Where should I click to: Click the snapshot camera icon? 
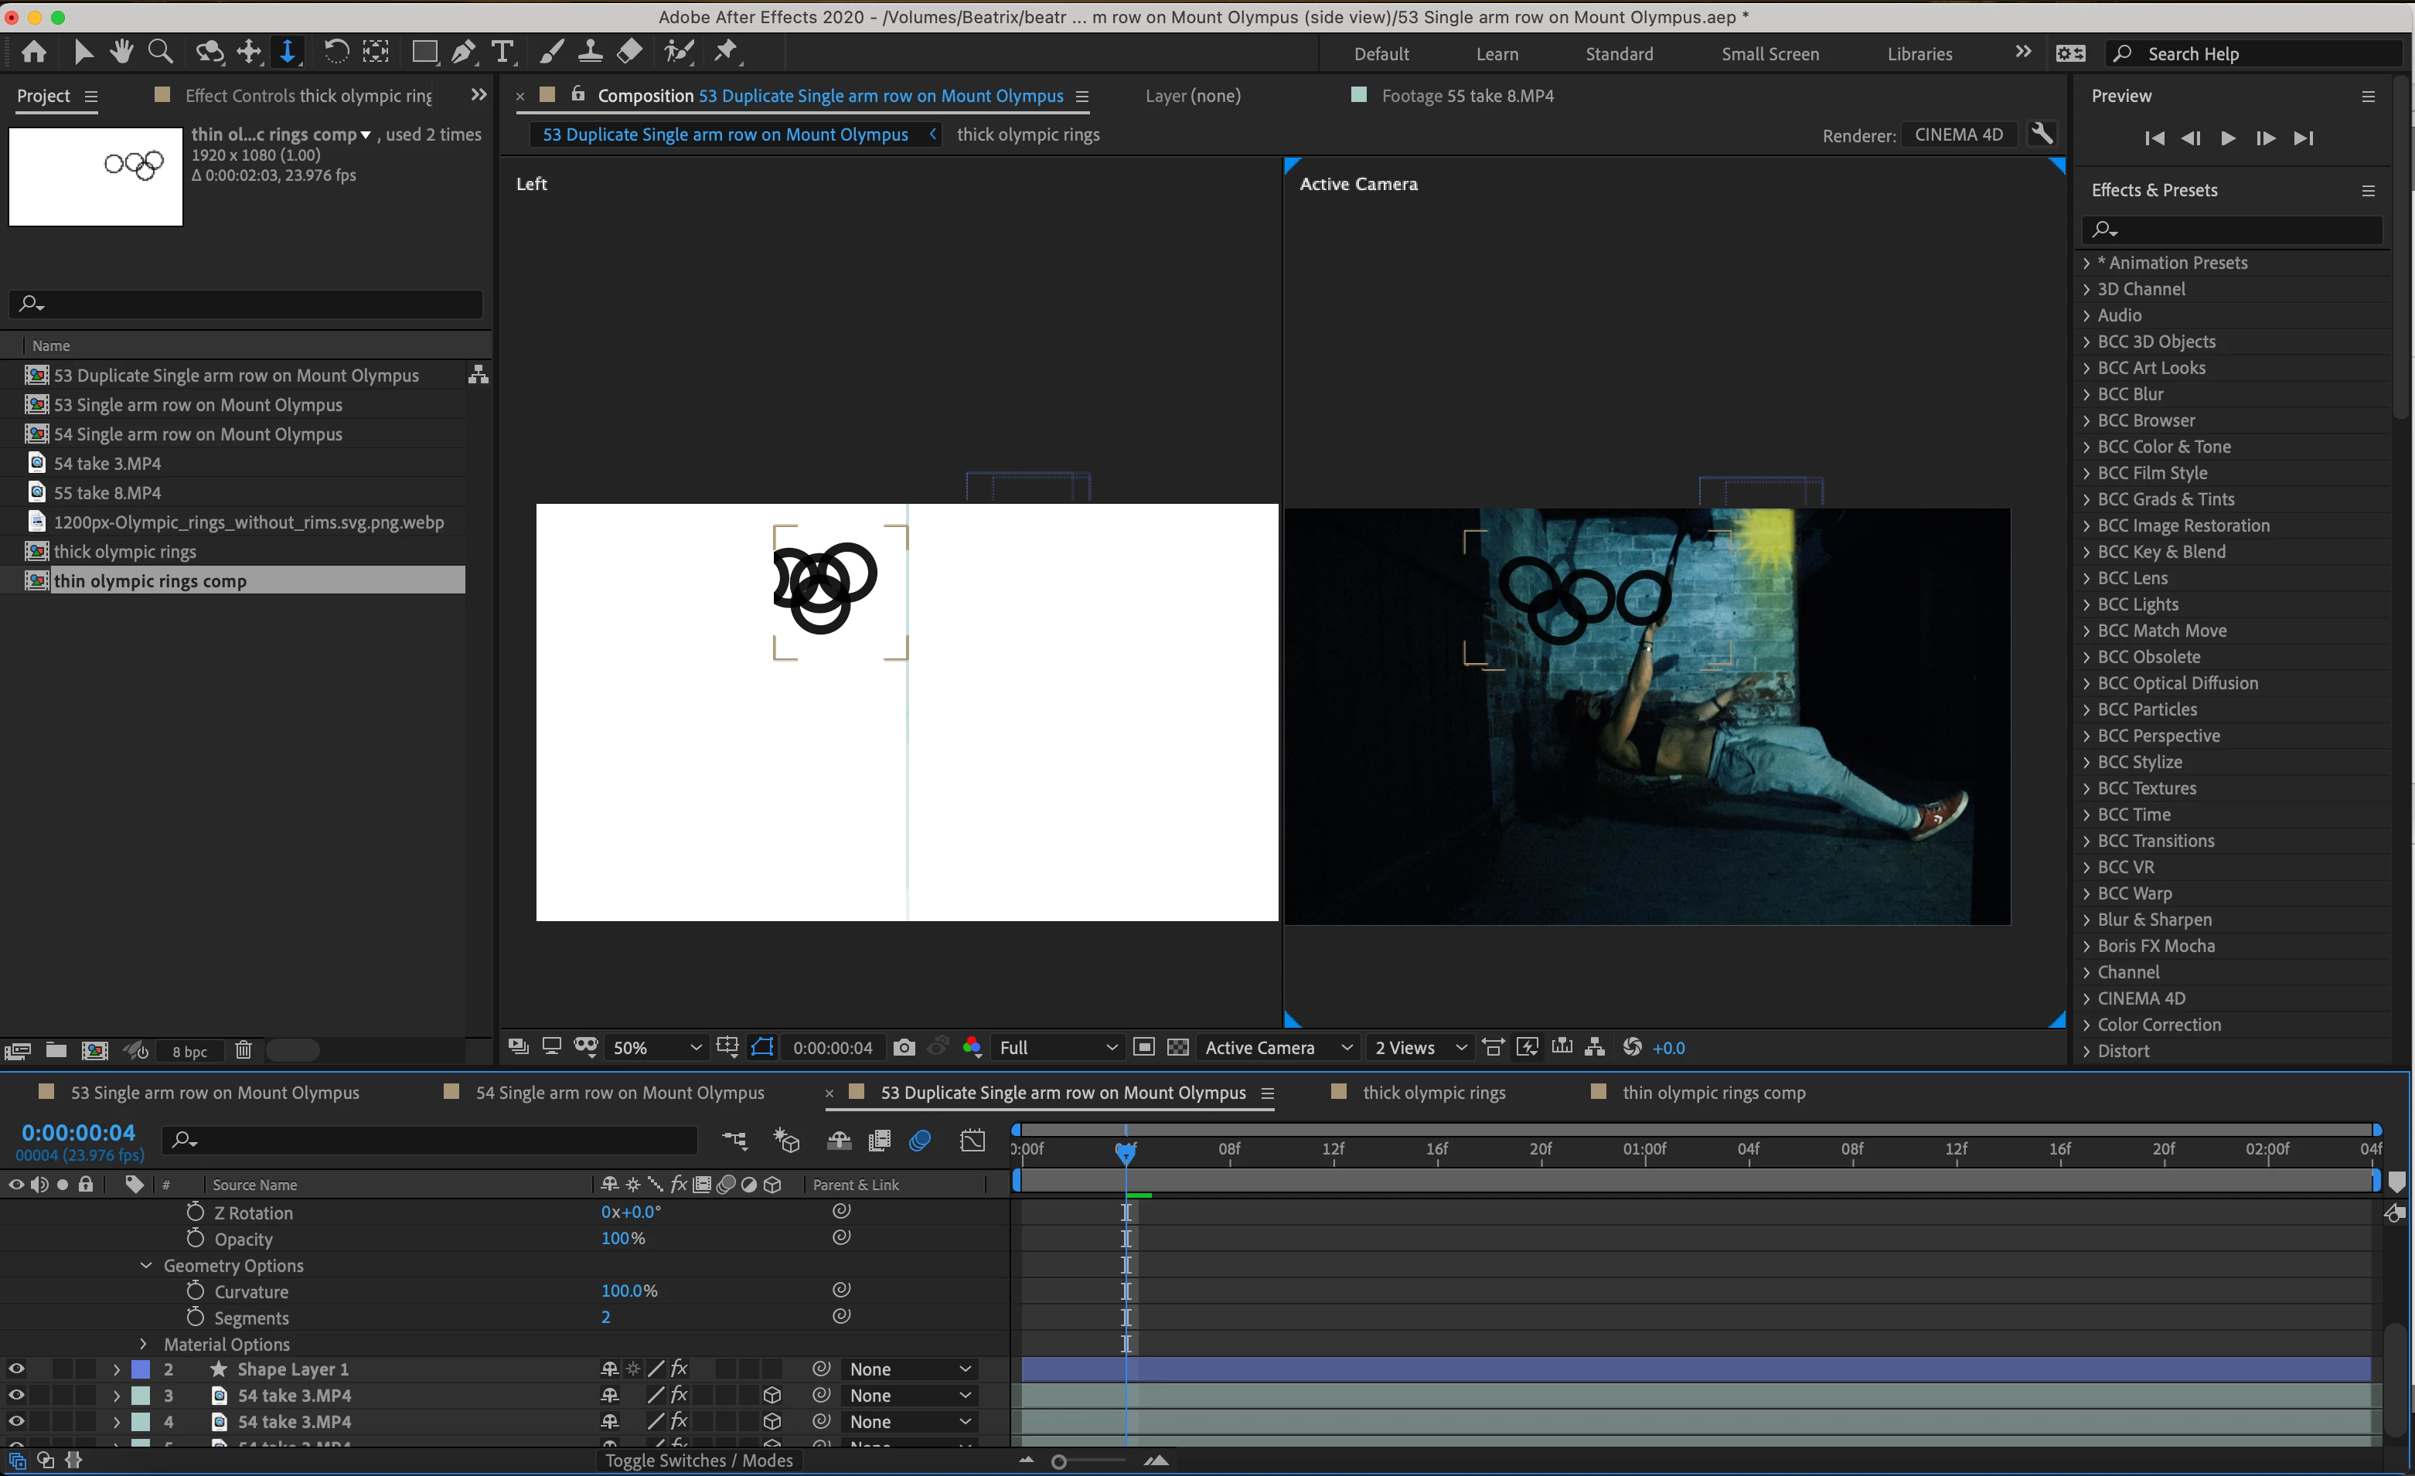point(904,1048)
